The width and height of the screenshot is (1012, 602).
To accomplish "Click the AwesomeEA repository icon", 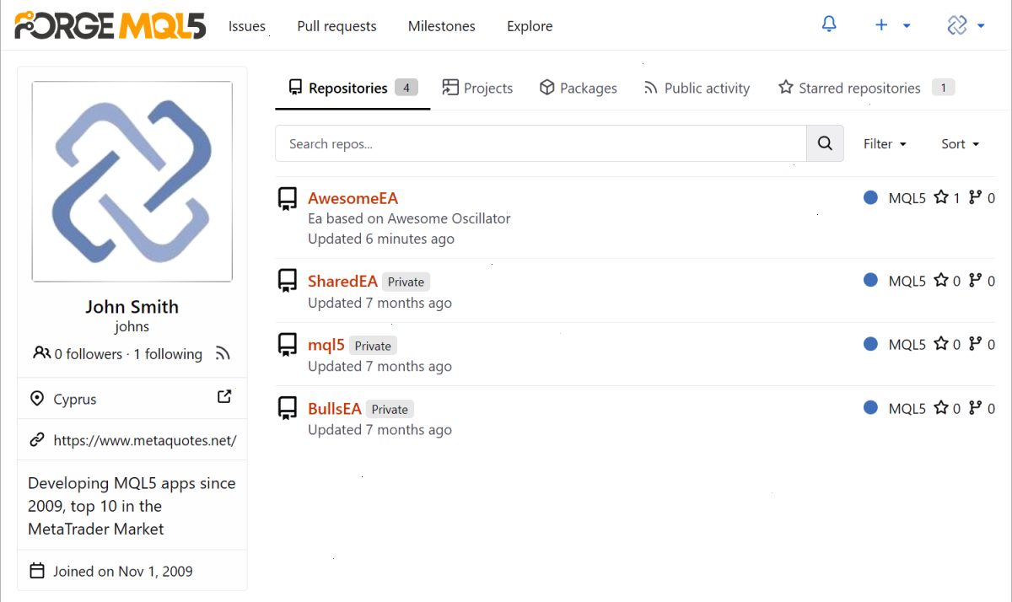I will pyautogui.click(x=288, y=199).
